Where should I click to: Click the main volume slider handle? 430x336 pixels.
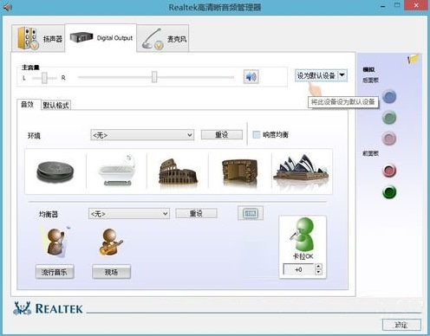tap(154, 77)
